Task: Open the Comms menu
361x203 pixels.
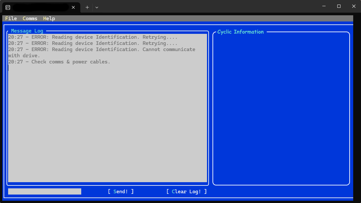Action: tap(30, 19)
